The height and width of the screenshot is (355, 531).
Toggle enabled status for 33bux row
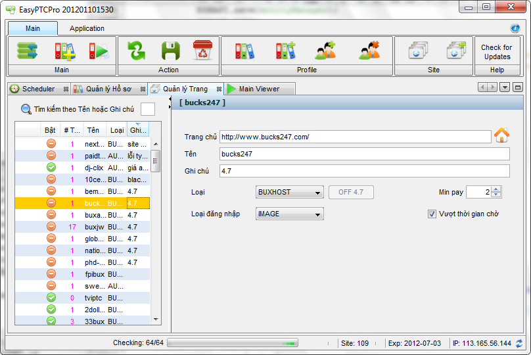click(51, 320)
